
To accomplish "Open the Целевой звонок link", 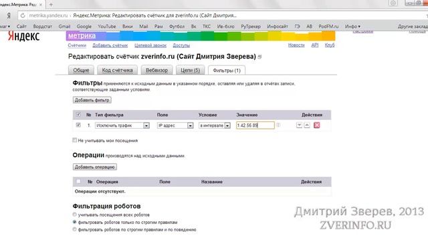I will click(x=150, y=45).
